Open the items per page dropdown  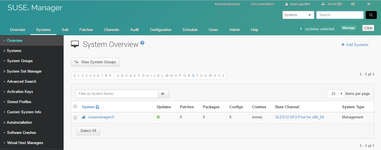coord(335,94)
